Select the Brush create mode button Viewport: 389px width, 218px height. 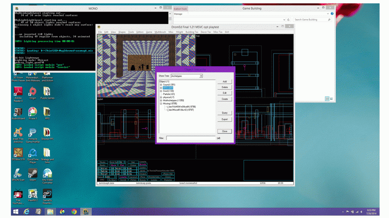click(x=143, y=165)
